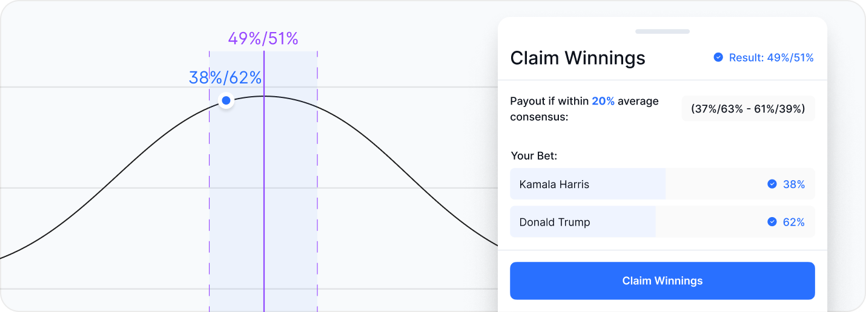Click the grey drag handle atop the panel

[662, 31]
